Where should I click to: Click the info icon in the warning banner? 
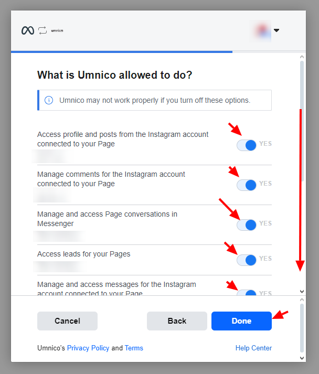pyautogui.click(x=49, y=100)
